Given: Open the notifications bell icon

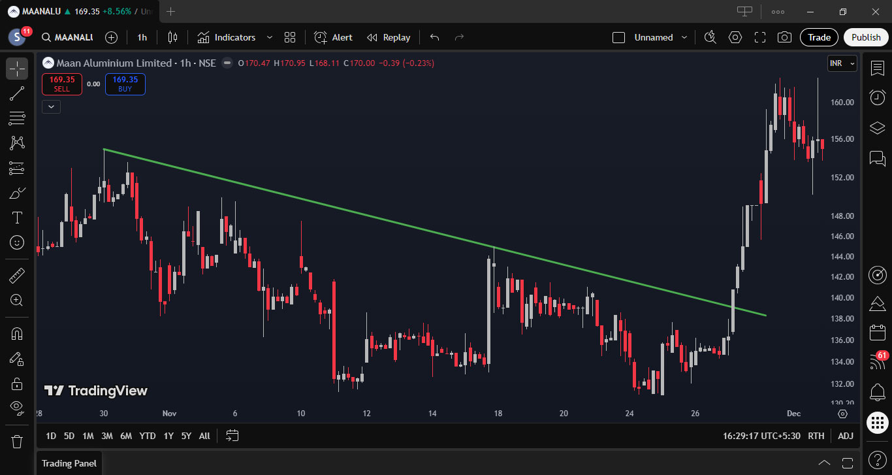Looking at the screenshot, I should pyautogui.click(x=878, y=393).
